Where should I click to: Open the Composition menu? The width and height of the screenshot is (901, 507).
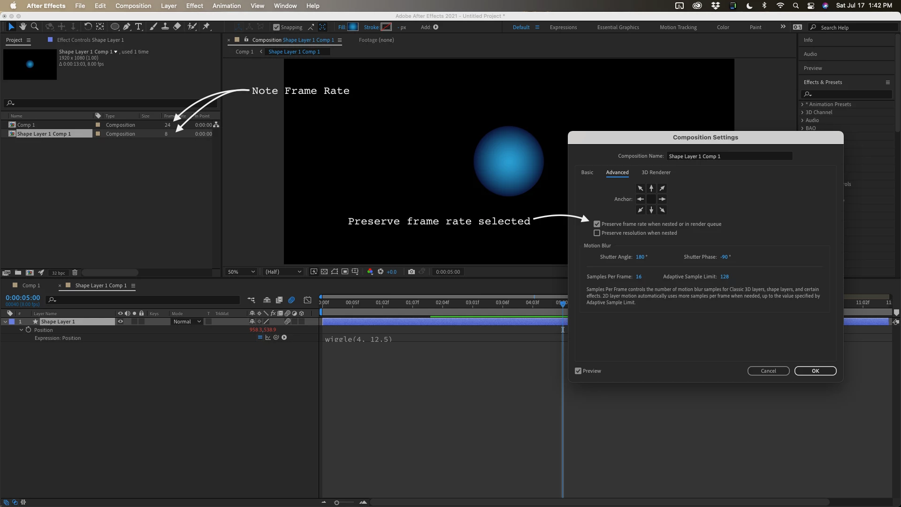click(133, 6)
